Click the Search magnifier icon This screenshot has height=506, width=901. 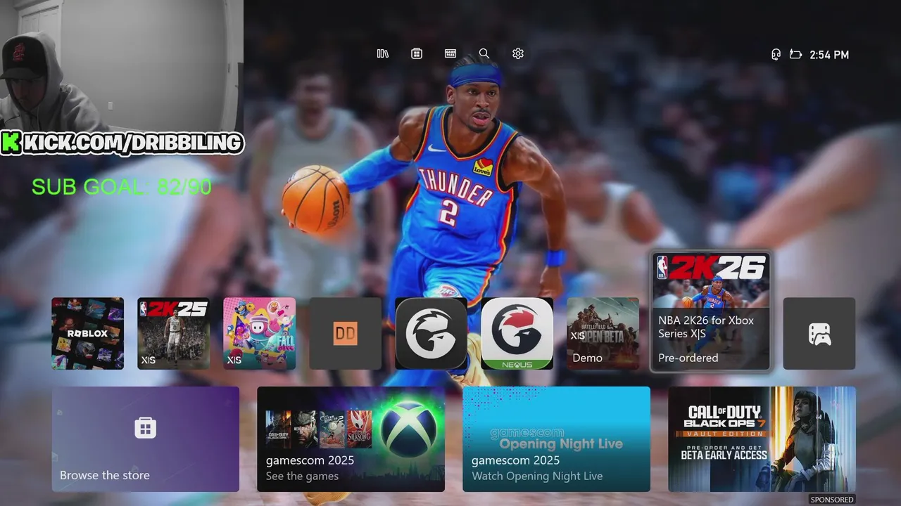[x=484, y=53]
